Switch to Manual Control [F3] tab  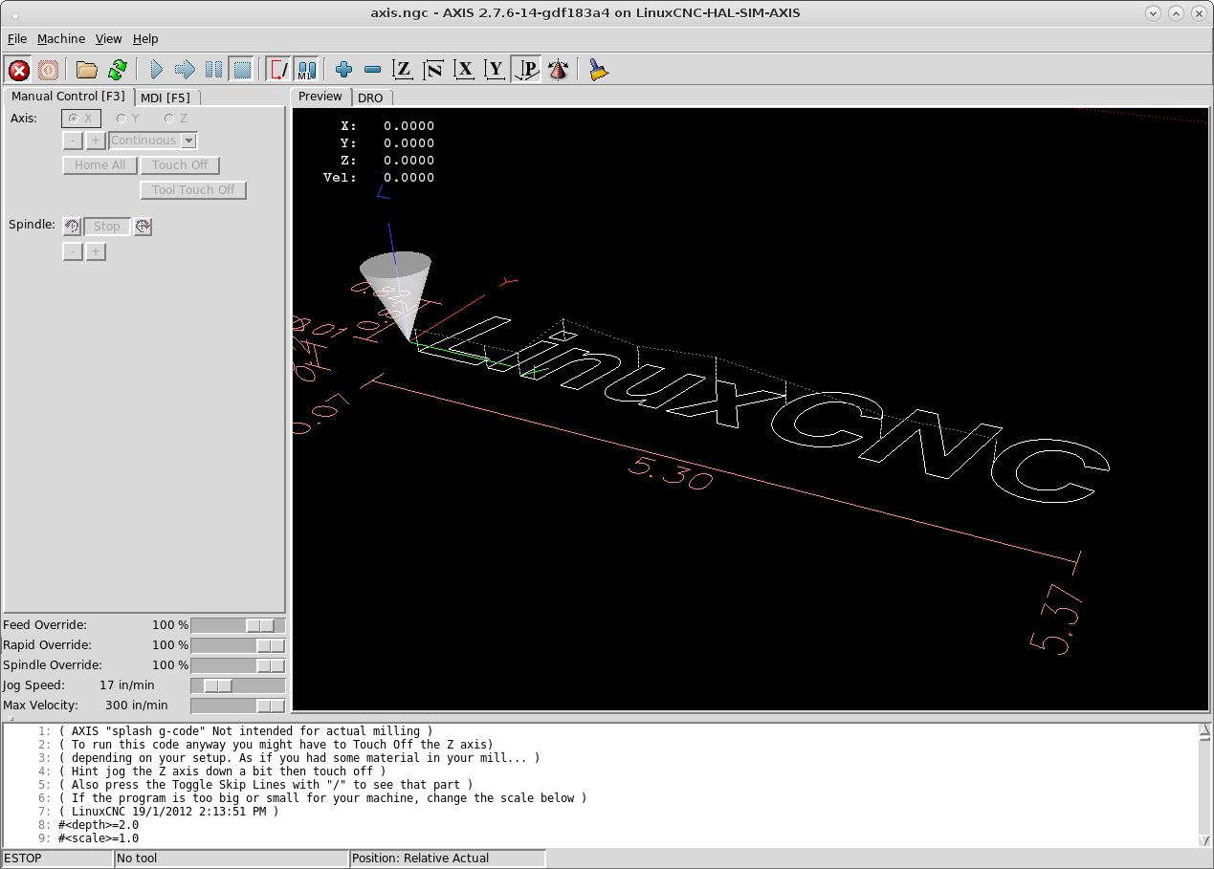68,97
